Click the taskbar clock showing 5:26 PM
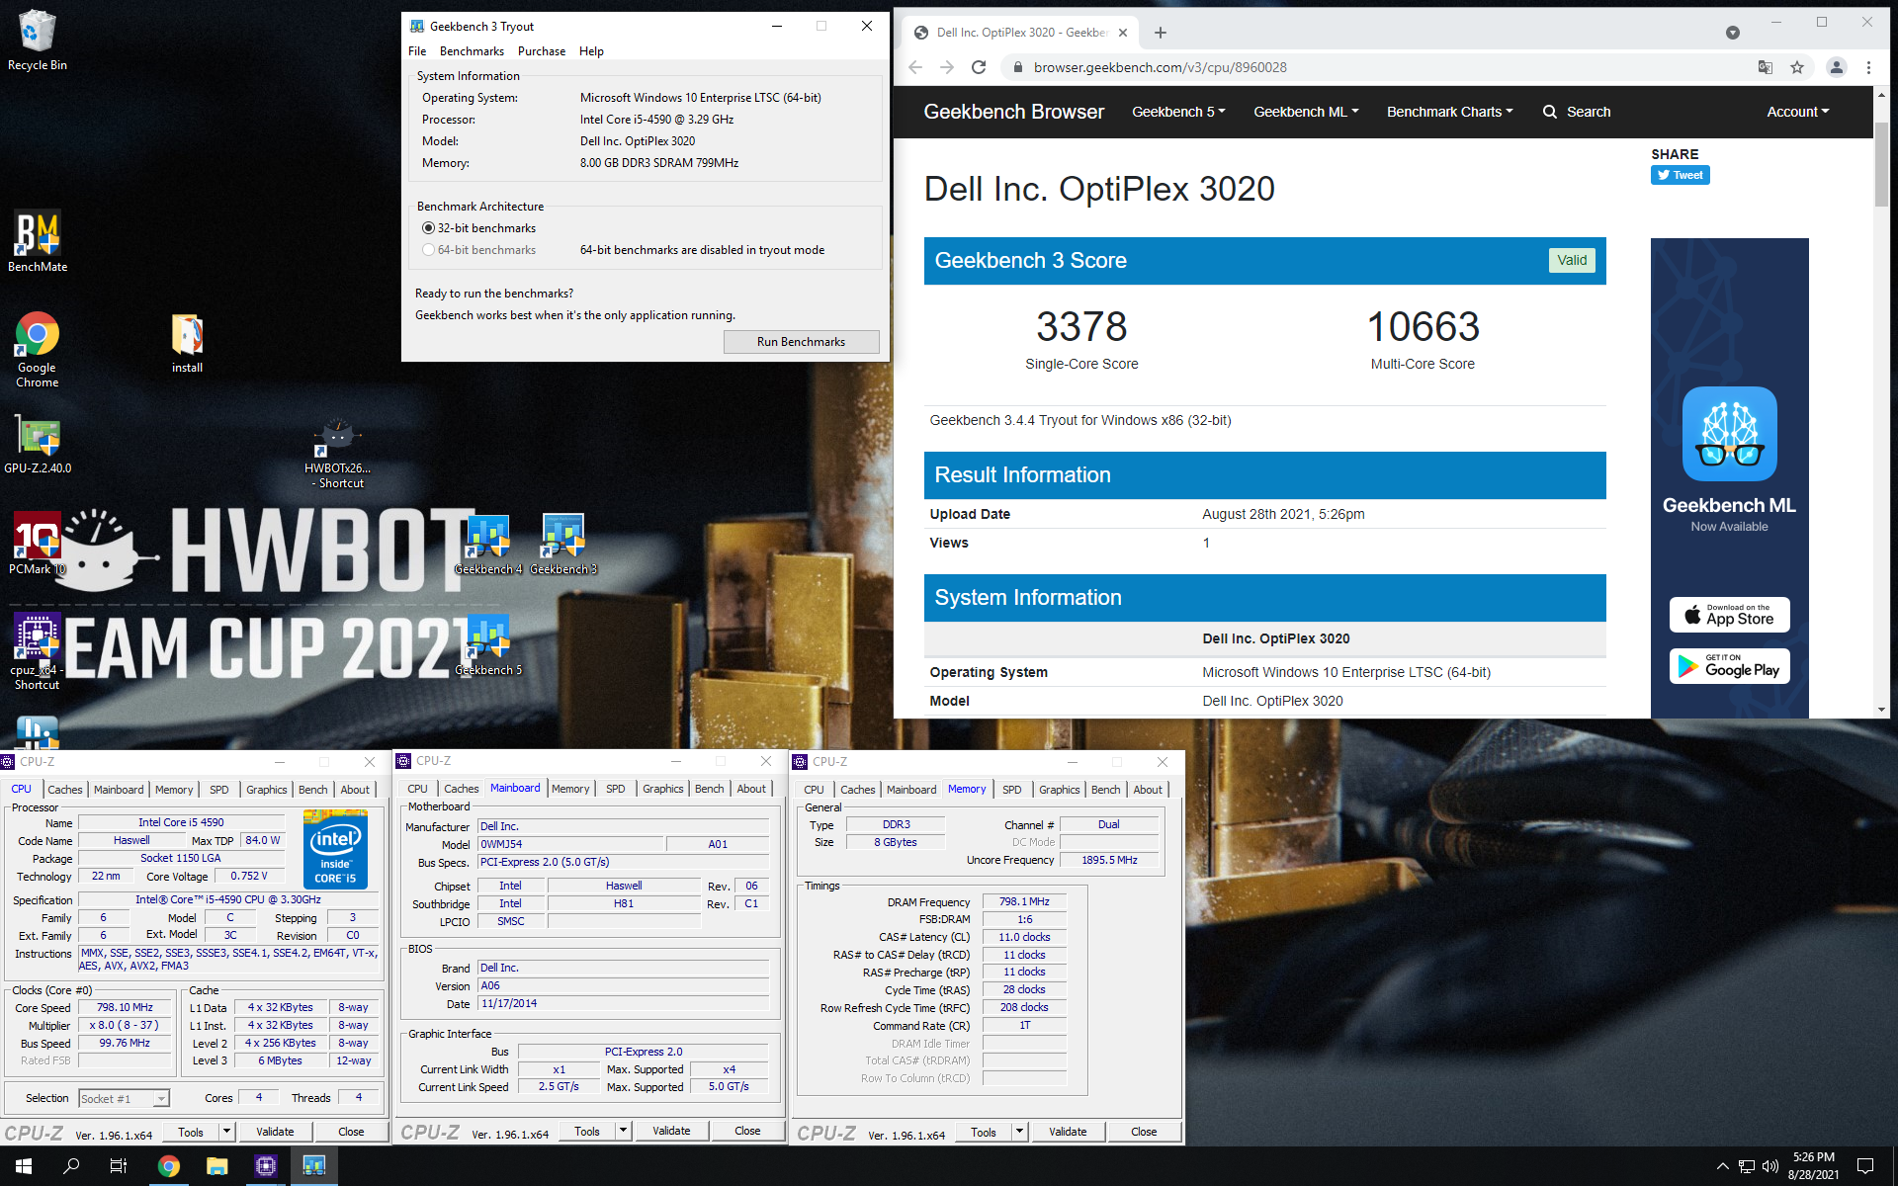Image resolution: width=1898 pixels, height=1186 pixels. point(1813,1166)
